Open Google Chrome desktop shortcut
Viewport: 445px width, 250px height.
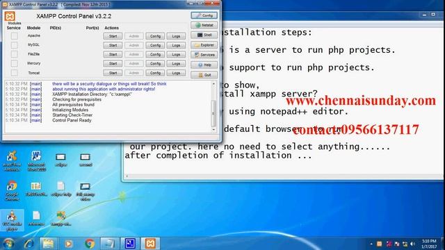12,190
